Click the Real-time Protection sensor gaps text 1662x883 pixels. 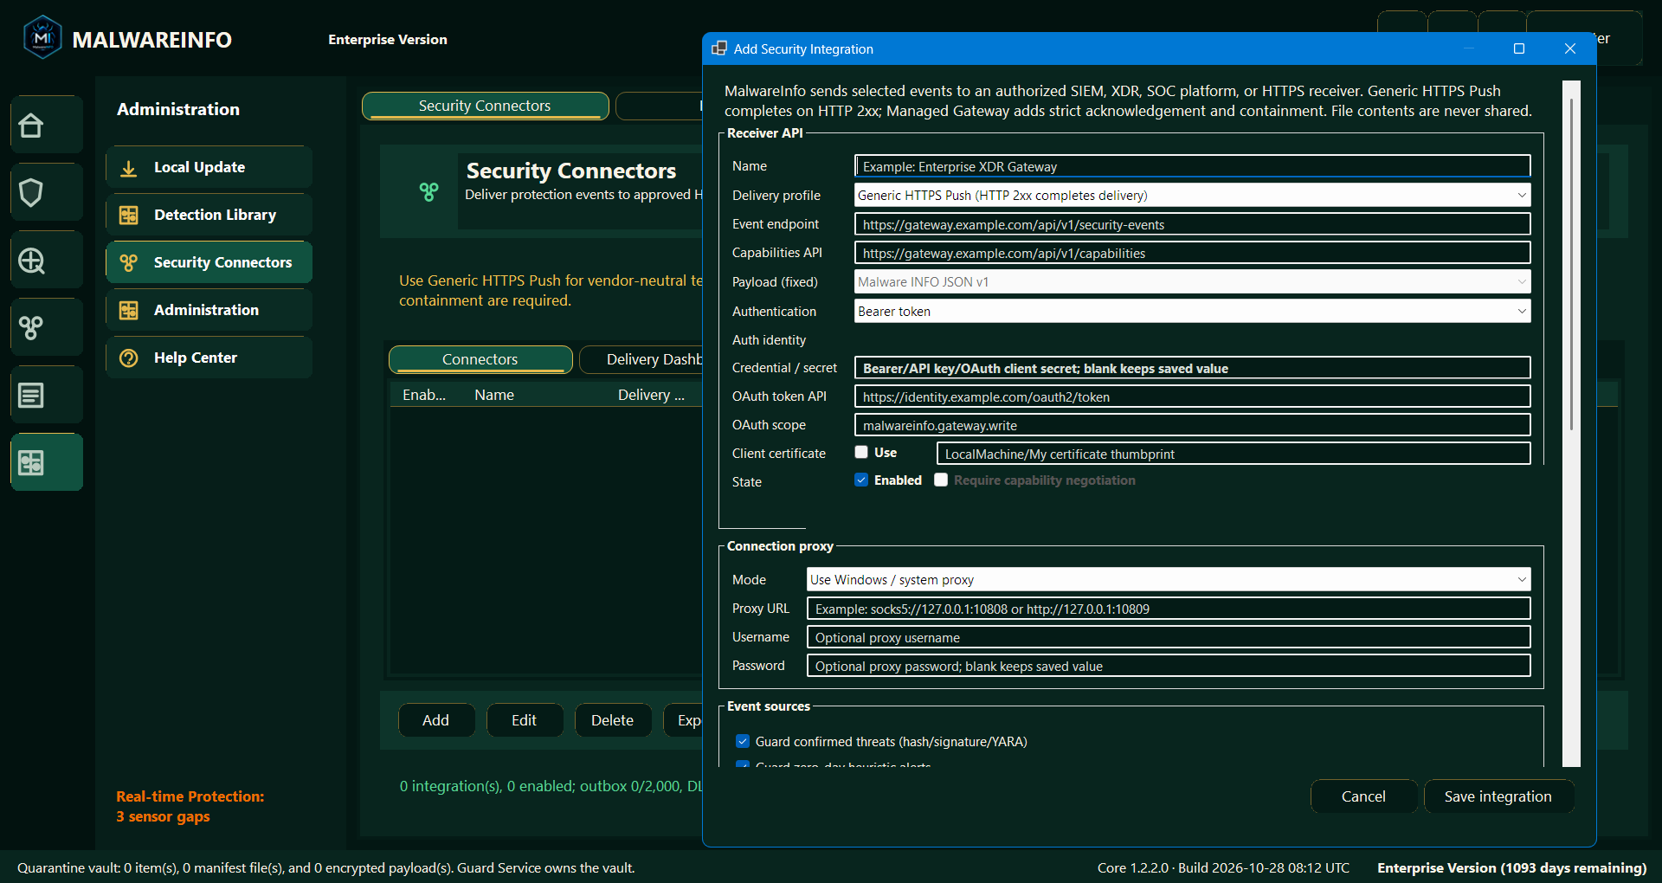(x=190, y=807)
